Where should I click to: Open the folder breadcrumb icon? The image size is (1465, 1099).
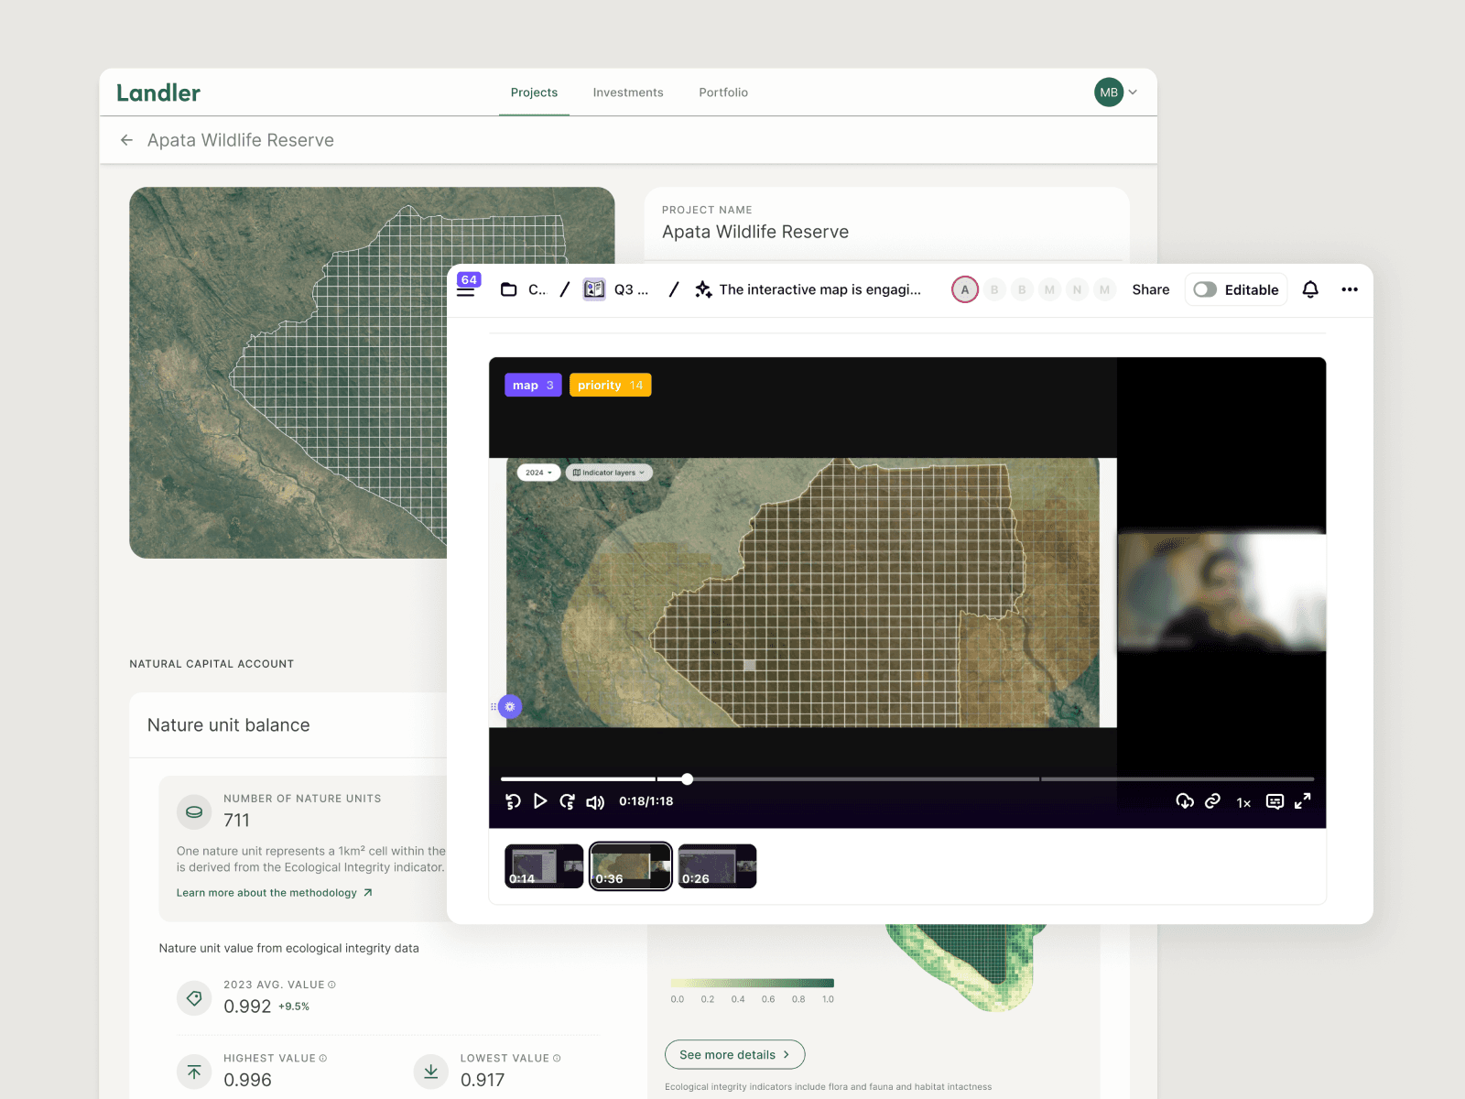[509, 289]
